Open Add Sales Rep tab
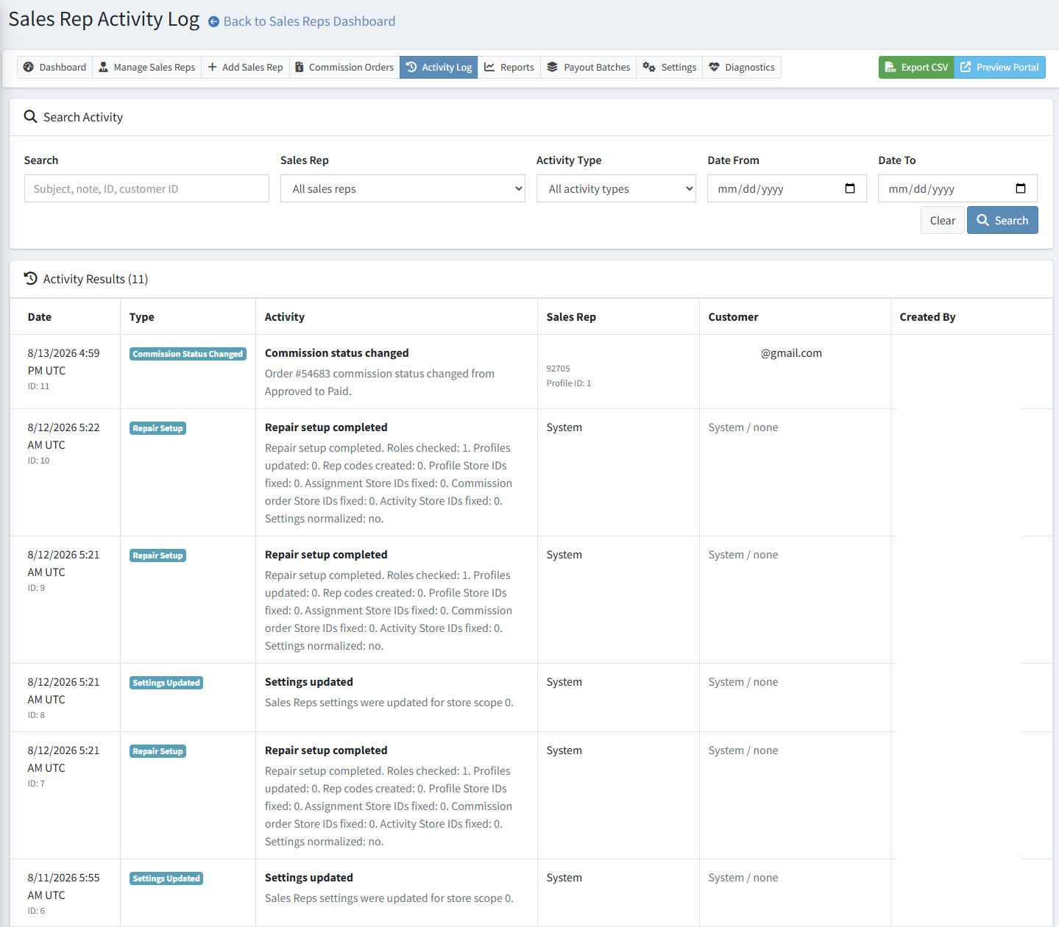1059x927 pixels. point(245,67)
